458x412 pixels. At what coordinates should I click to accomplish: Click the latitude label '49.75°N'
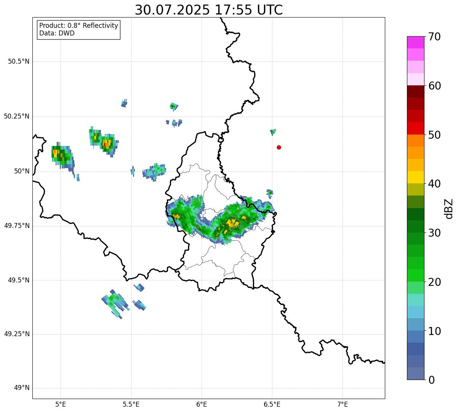point(17,226)
